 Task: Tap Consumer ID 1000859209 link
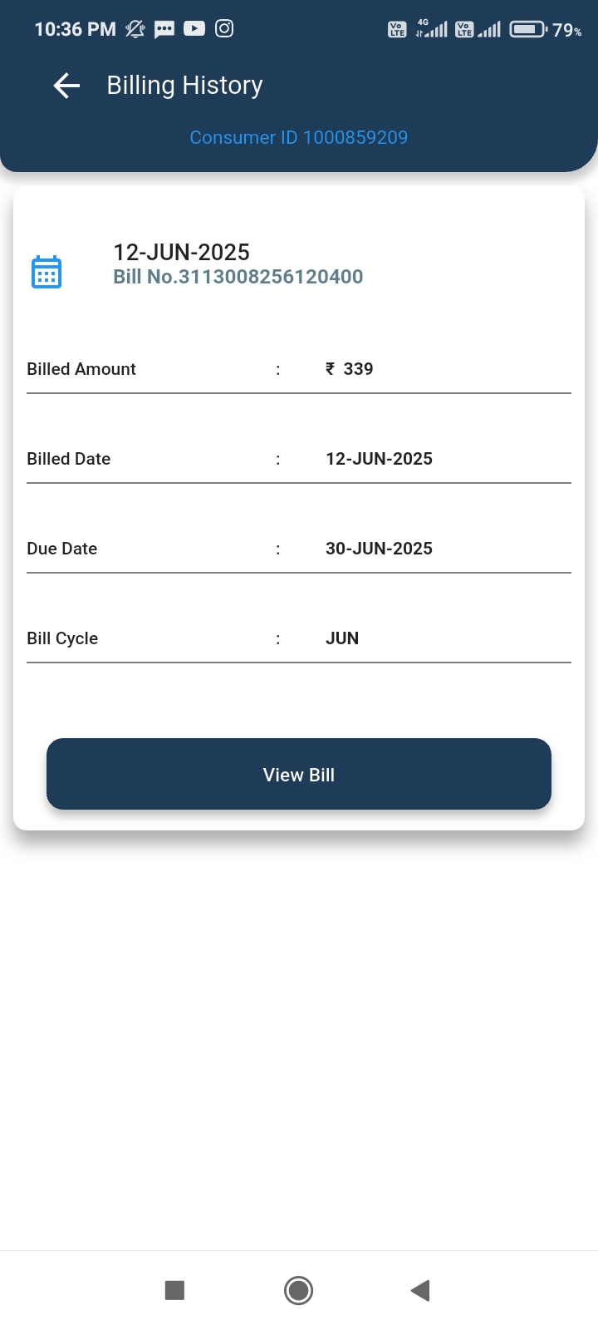[299, 137]
